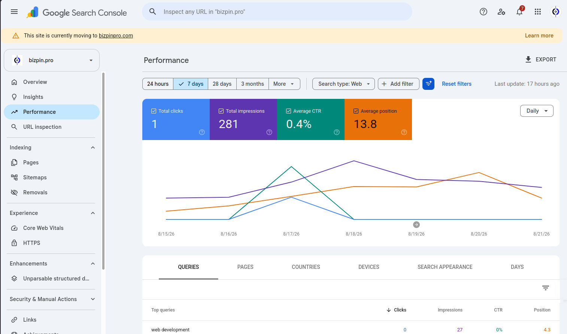Open the bizpin.pro property selector
The height and width of the screenshot is (334, 567).
52,60
